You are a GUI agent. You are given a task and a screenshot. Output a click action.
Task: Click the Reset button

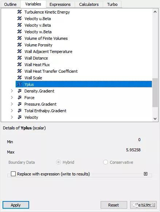pos(114,205)
